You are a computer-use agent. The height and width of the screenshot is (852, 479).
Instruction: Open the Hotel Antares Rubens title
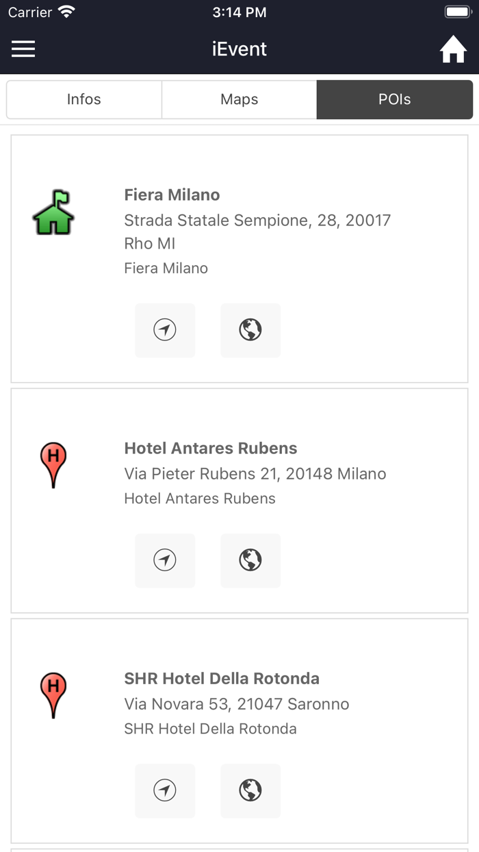pos(211,449)
